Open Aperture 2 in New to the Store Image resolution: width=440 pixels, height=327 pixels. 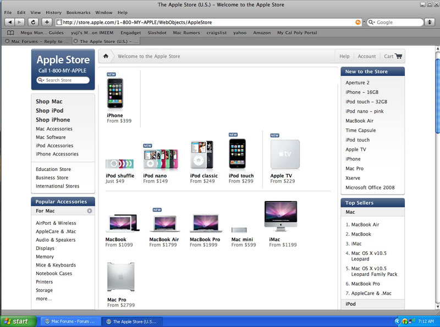pyautogui.click(x=358, y=83)
